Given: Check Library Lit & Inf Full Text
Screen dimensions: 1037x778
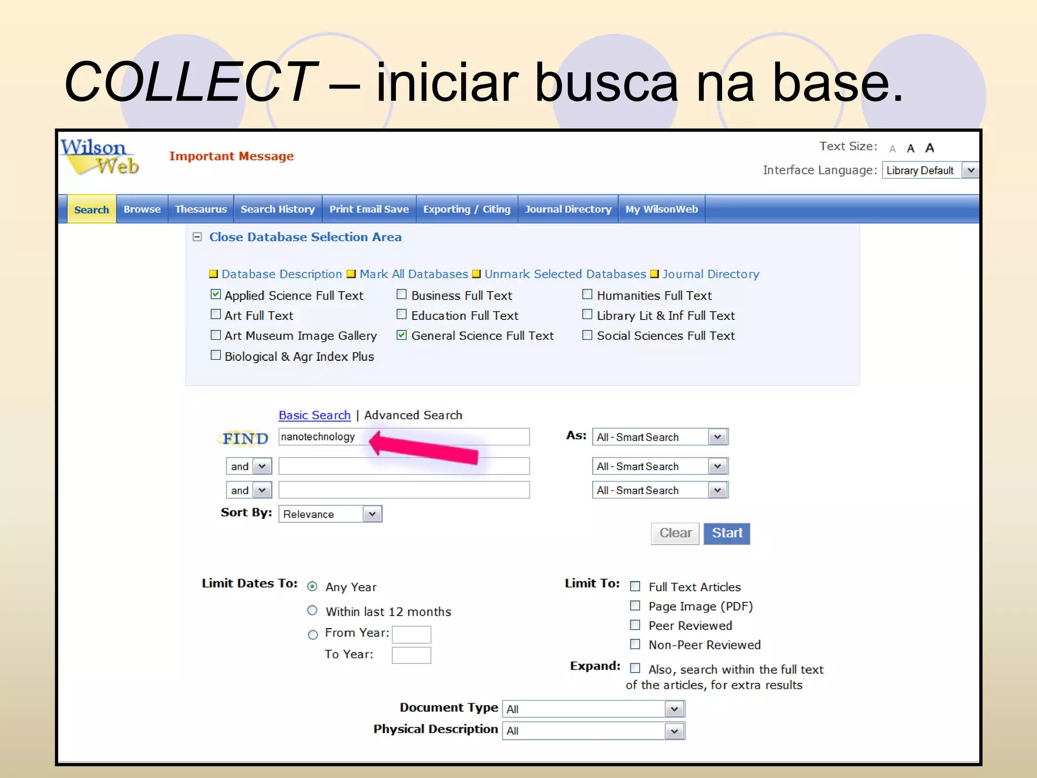Looking at the screenshot, I should coord(587,314).
